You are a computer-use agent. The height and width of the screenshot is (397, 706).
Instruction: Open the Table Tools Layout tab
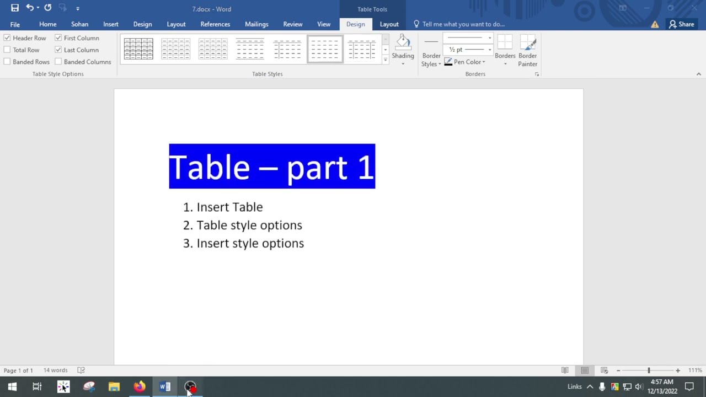pos(389,24)
